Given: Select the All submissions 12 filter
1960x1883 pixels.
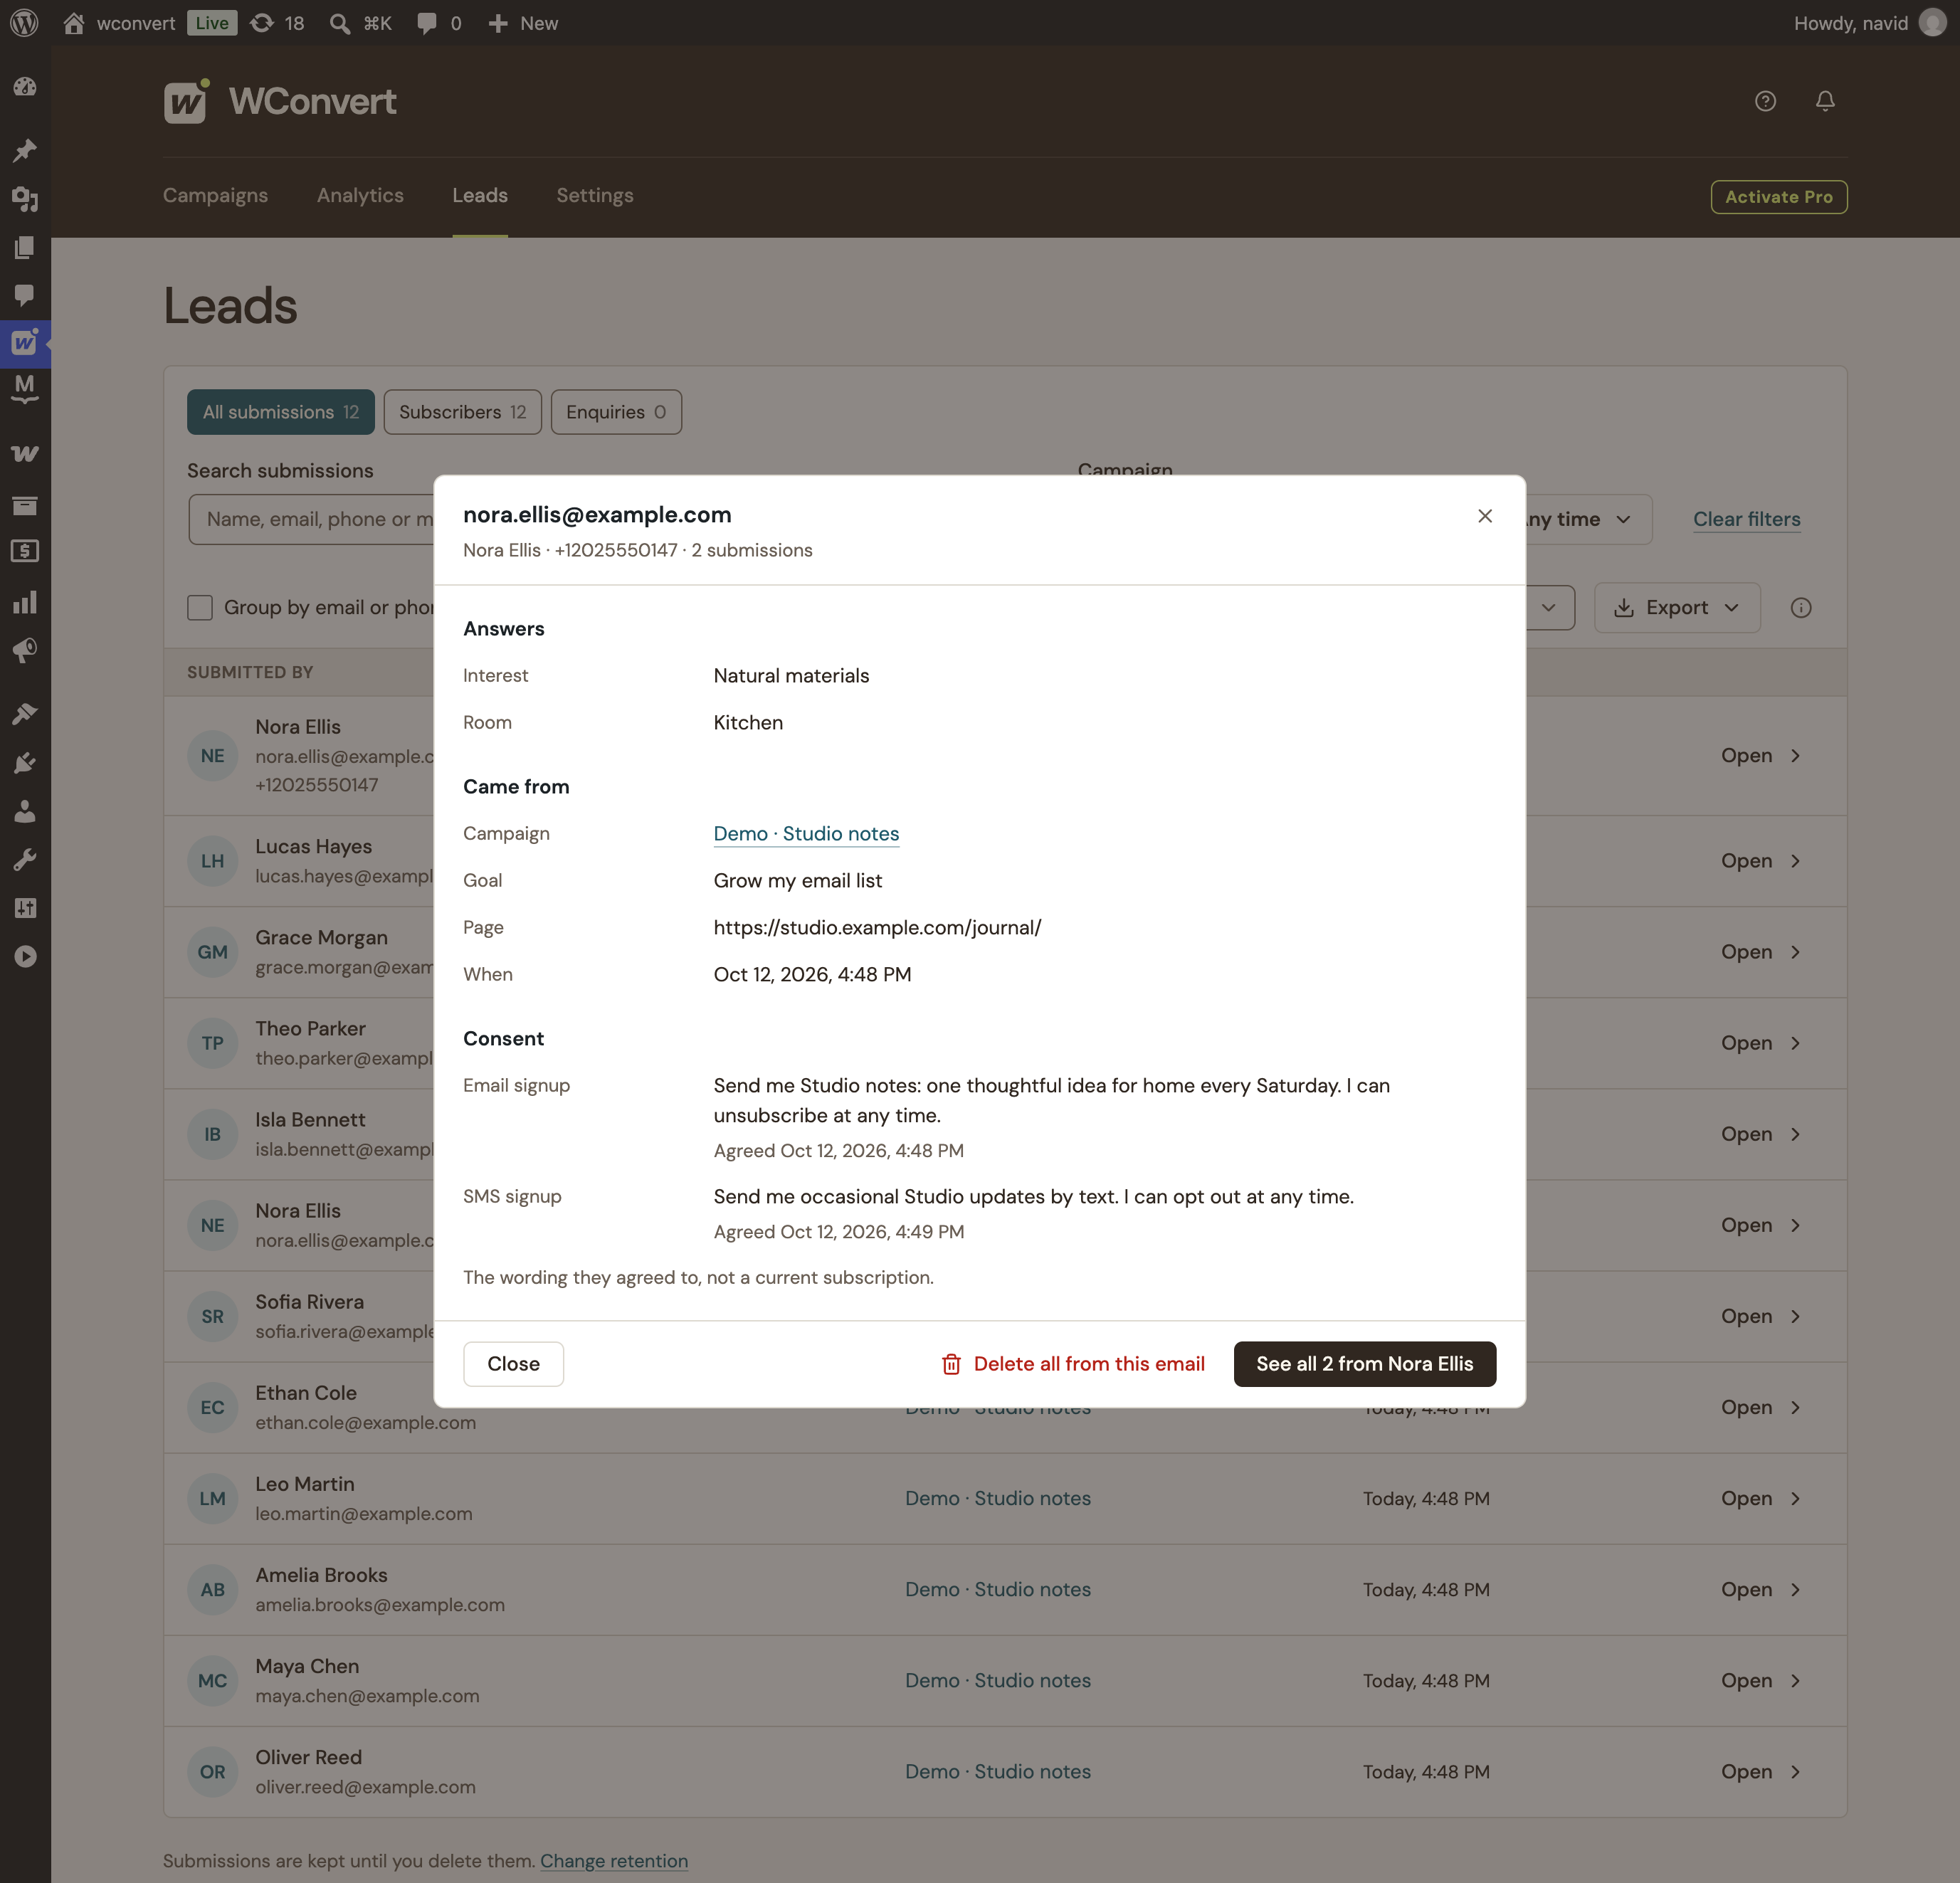Looking at the screenshot, I should point(281,412).
